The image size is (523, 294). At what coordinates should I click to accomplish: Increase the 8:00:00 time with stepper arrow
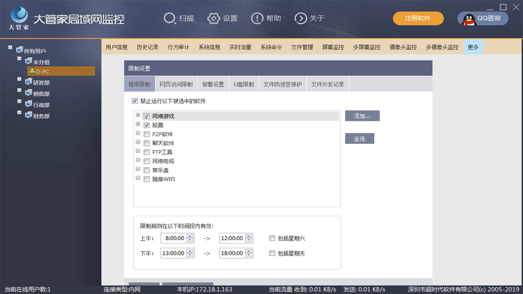191,236
